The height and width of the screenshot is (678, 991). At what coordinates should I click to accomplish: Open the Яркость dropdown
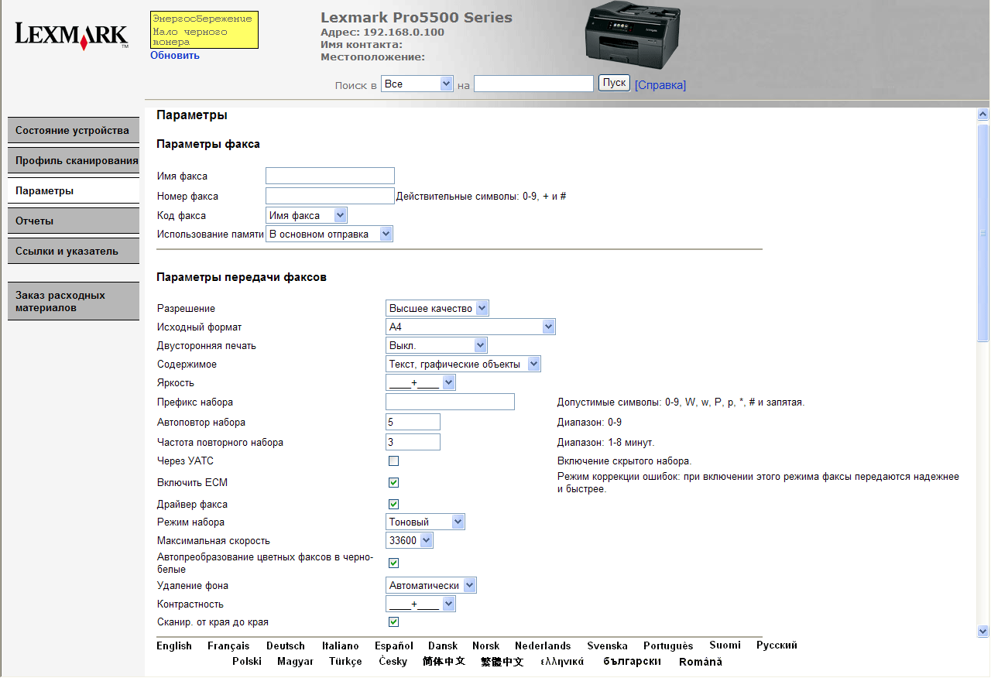(420, 382)
